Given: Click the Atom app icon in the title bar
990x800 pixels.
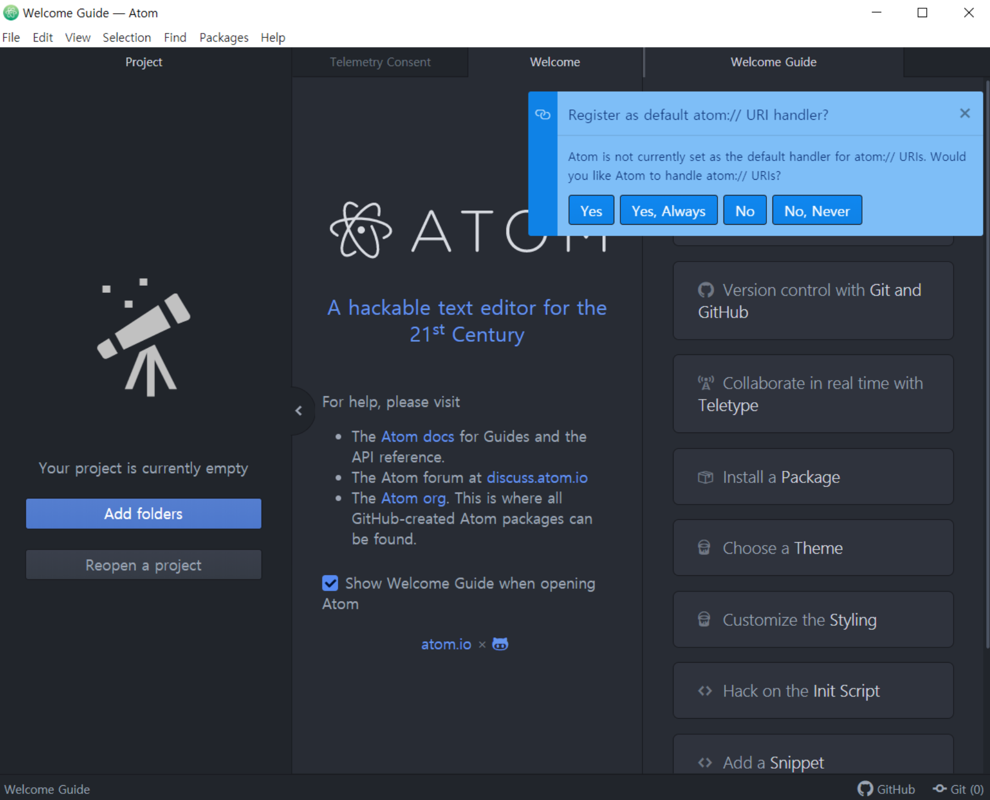Looking at the screenshot, I should (11, 13).
